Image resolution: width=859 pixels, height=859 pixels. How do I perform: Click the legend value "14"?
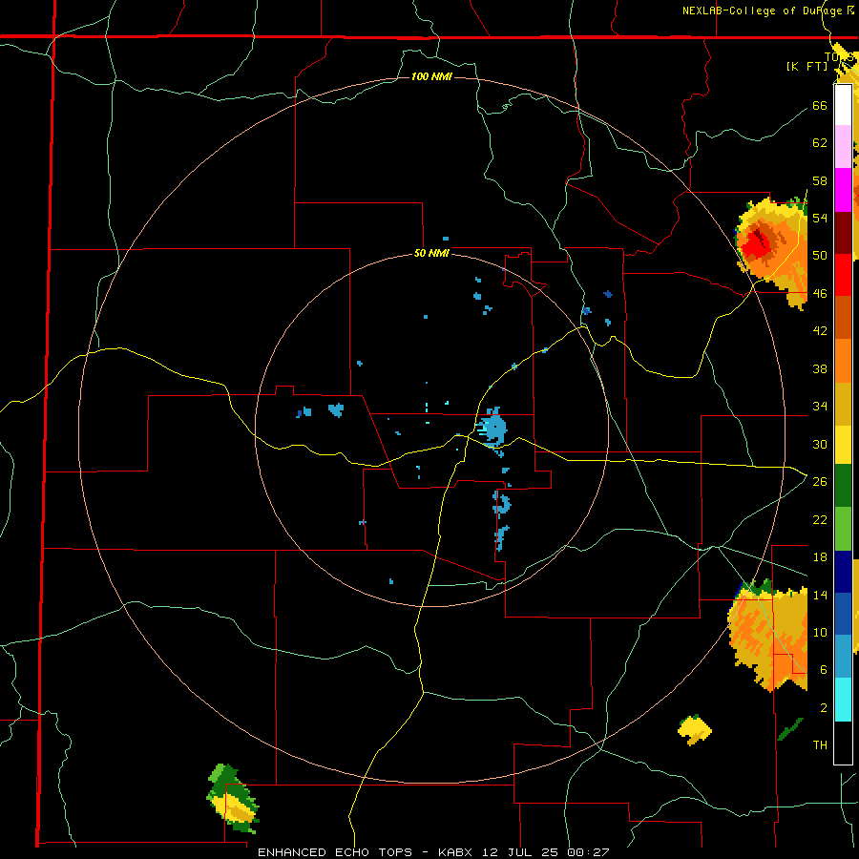click(820, 595)
